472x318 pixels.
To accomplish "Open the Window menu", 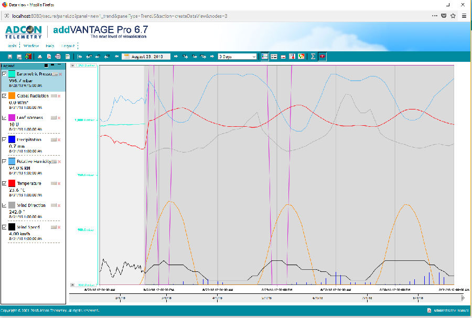I will coord(31,46).
